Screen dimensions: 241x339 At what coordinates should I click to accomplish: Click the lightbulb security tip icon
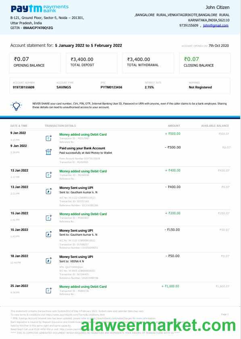pos(16,106)
